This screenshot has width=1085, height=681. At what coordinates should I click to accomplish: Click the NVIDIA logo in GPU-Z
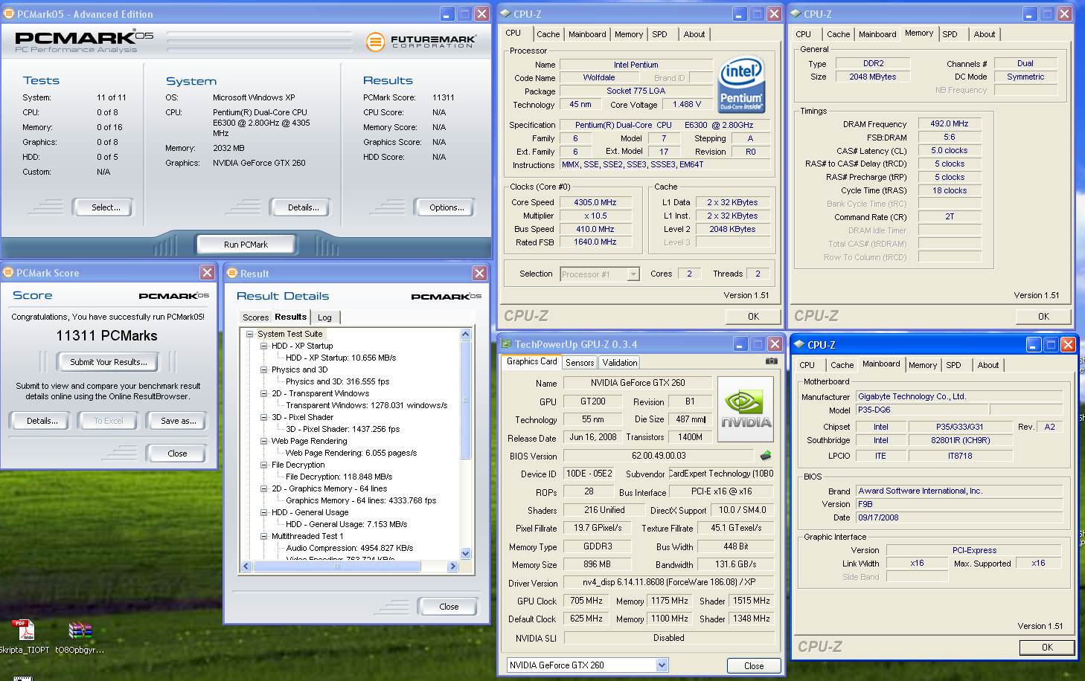pyautogui.click(x=746, y=409)
